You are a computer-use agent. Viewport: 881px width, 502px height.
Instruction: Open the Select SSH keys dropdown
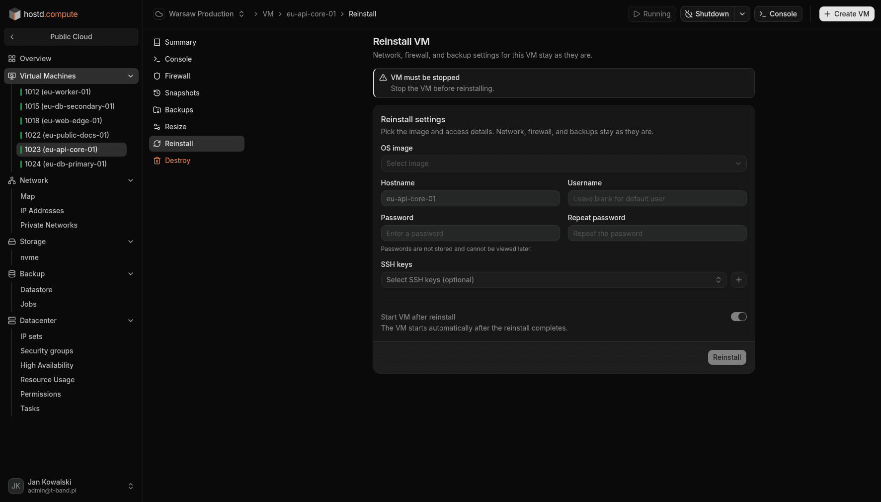[x=554, y=280]
